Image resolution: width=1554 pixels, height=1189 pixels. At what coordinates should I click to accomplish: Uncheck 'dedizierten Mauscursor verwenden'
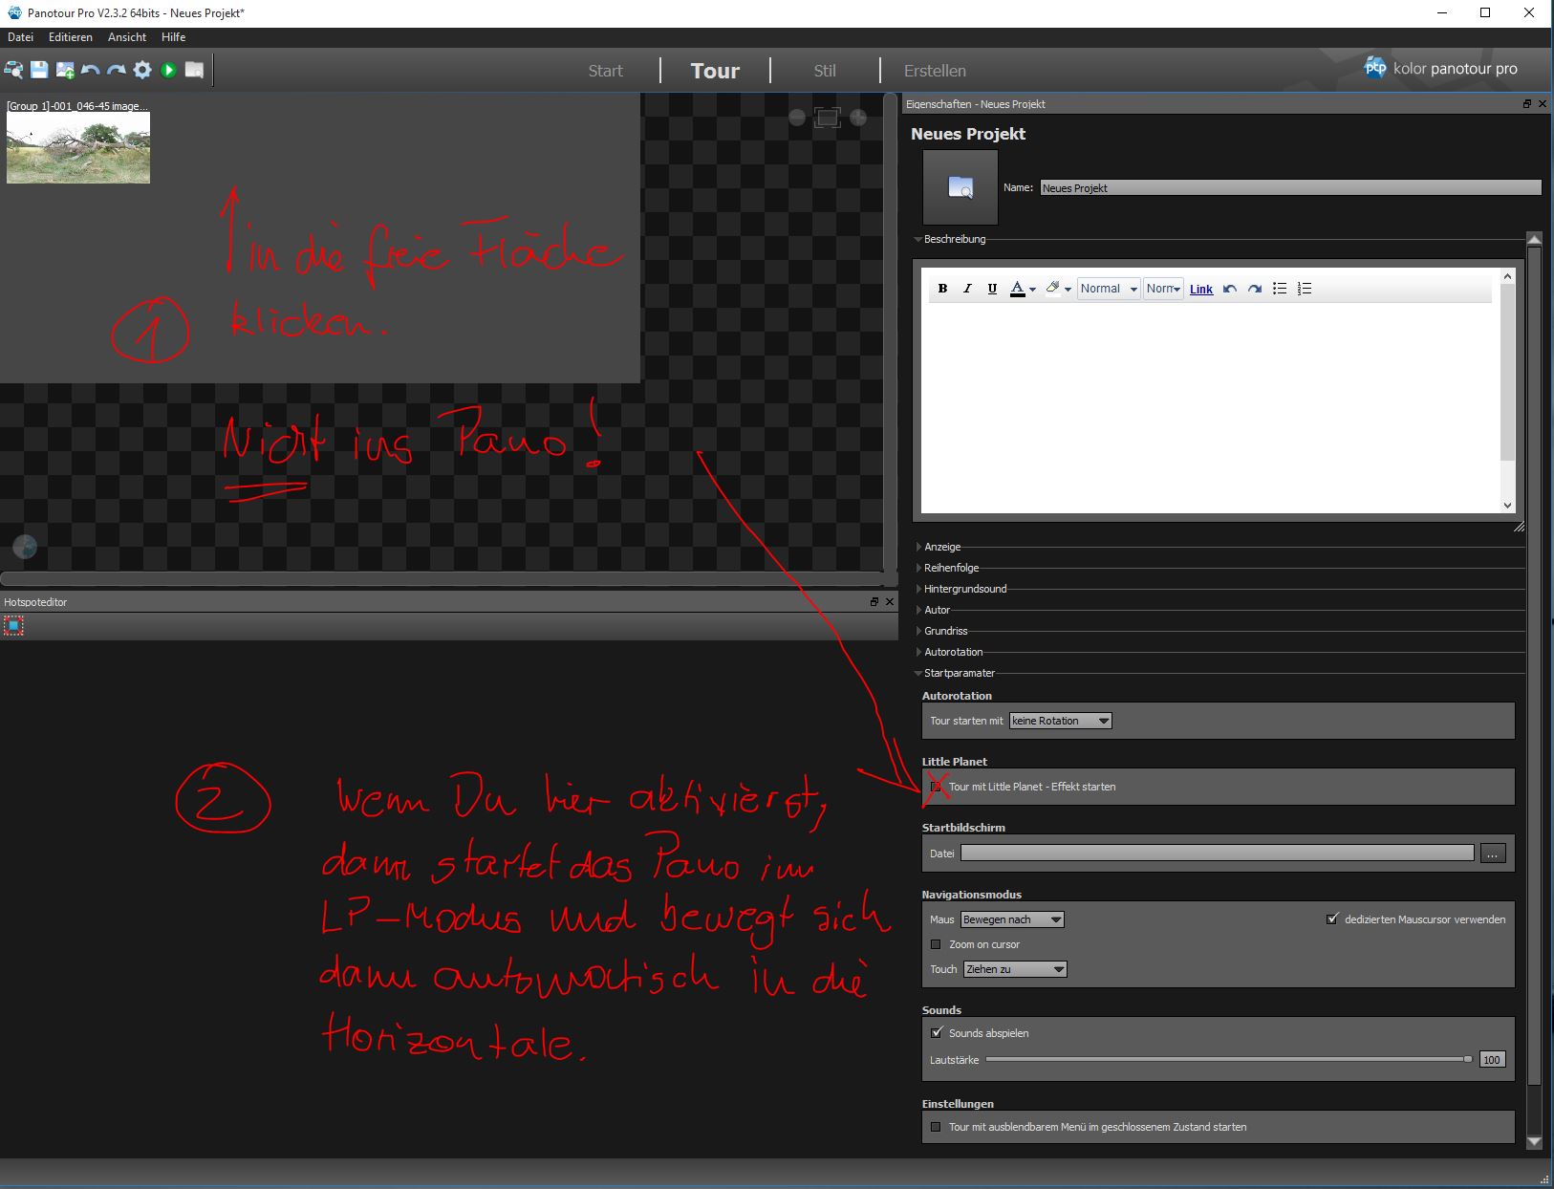1332,919
